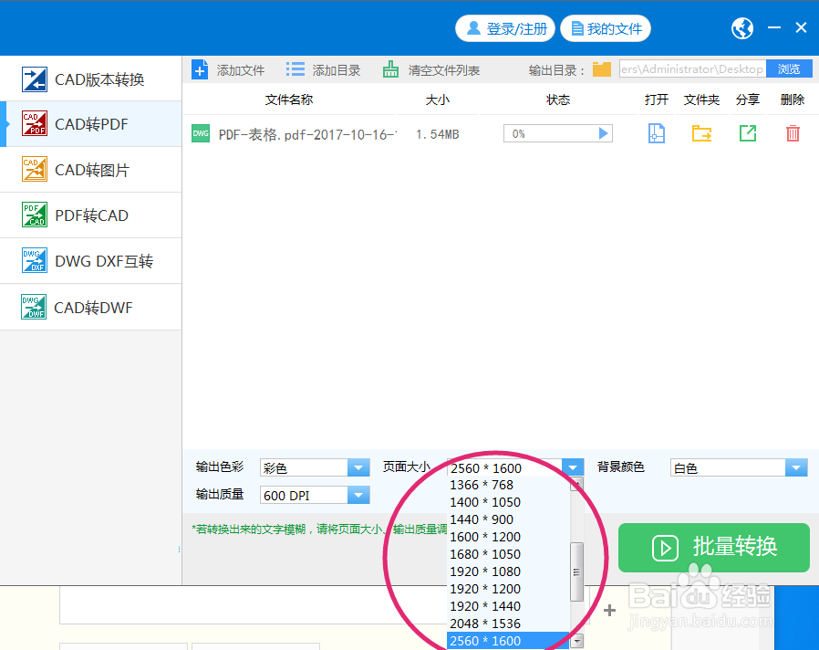819x650 pixels.
Task: Open the 我的文件 menu
Action: (606, 27)
